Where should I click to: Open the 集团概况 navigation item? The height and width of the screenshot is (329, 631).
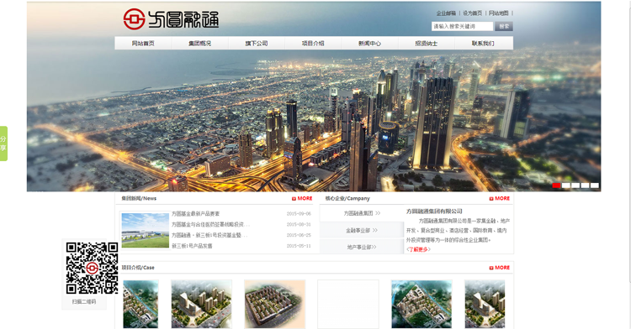point(199,44)
